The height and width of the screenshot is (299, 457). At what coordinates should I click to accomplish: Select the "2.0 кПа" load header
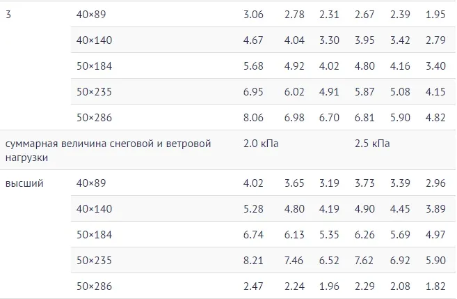click(261, 144)
